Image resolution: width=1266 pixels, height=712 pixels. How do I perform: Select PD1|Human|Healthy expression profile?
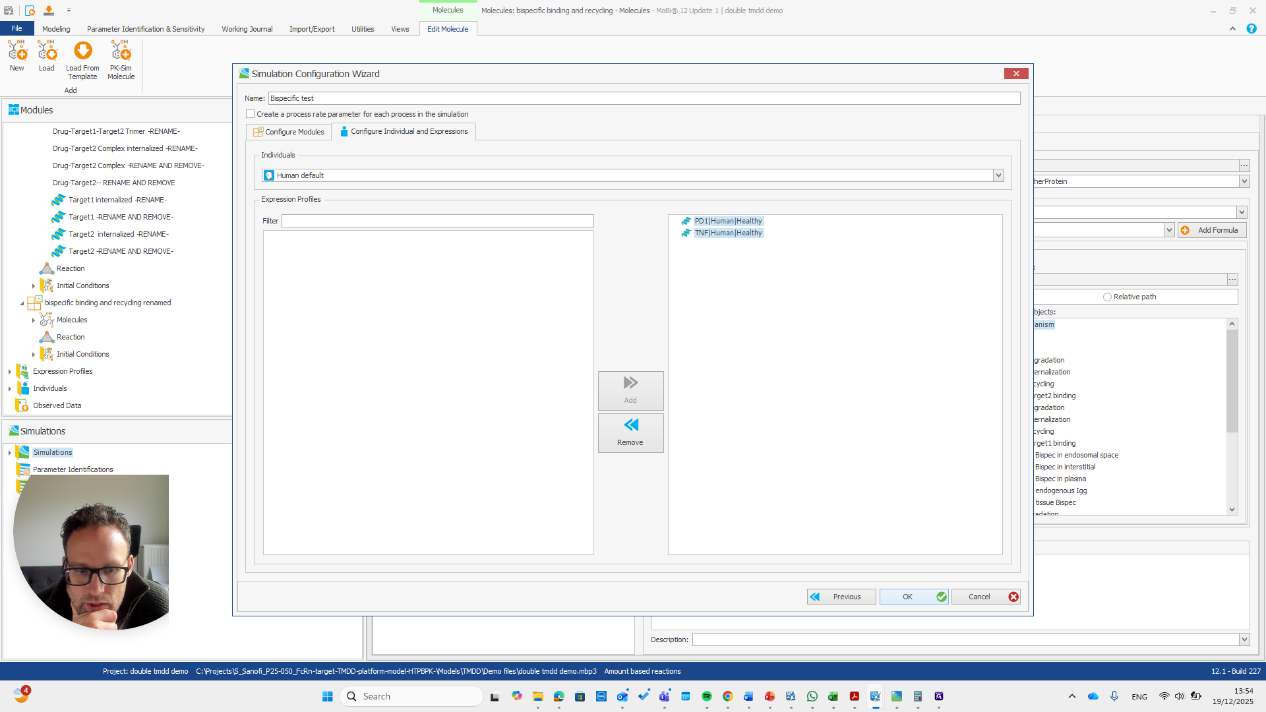728,221
